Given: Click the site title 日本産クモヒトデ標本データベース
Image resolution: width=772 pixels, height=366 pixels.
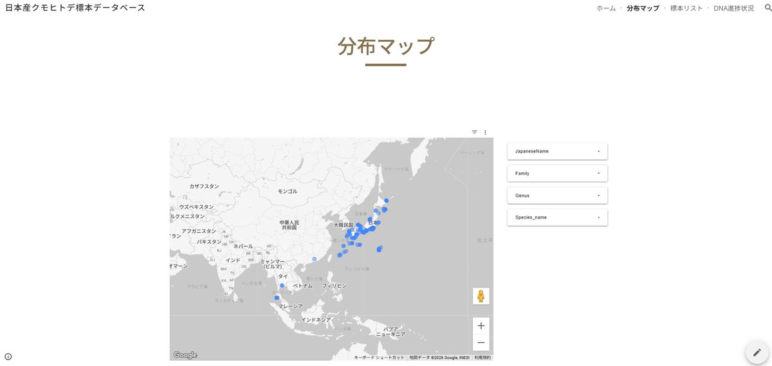Looking at the screenshot, I should [75, 8].
